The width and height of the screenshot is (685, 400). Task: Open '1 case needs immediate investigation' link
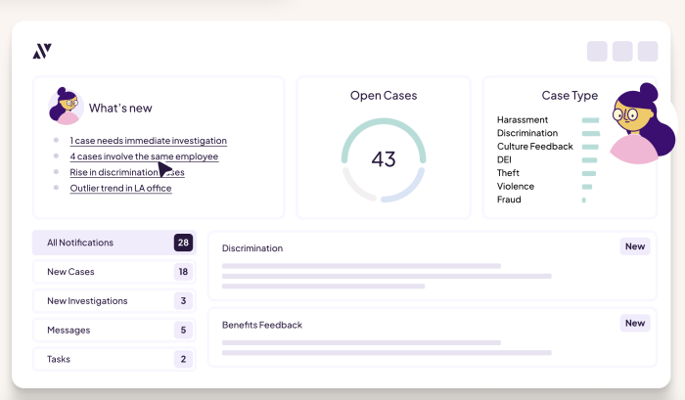click(148, 141)
